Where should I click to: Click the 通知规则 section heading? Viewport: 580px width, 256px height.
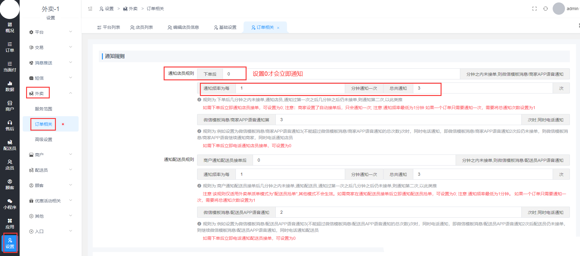point(115,56)
